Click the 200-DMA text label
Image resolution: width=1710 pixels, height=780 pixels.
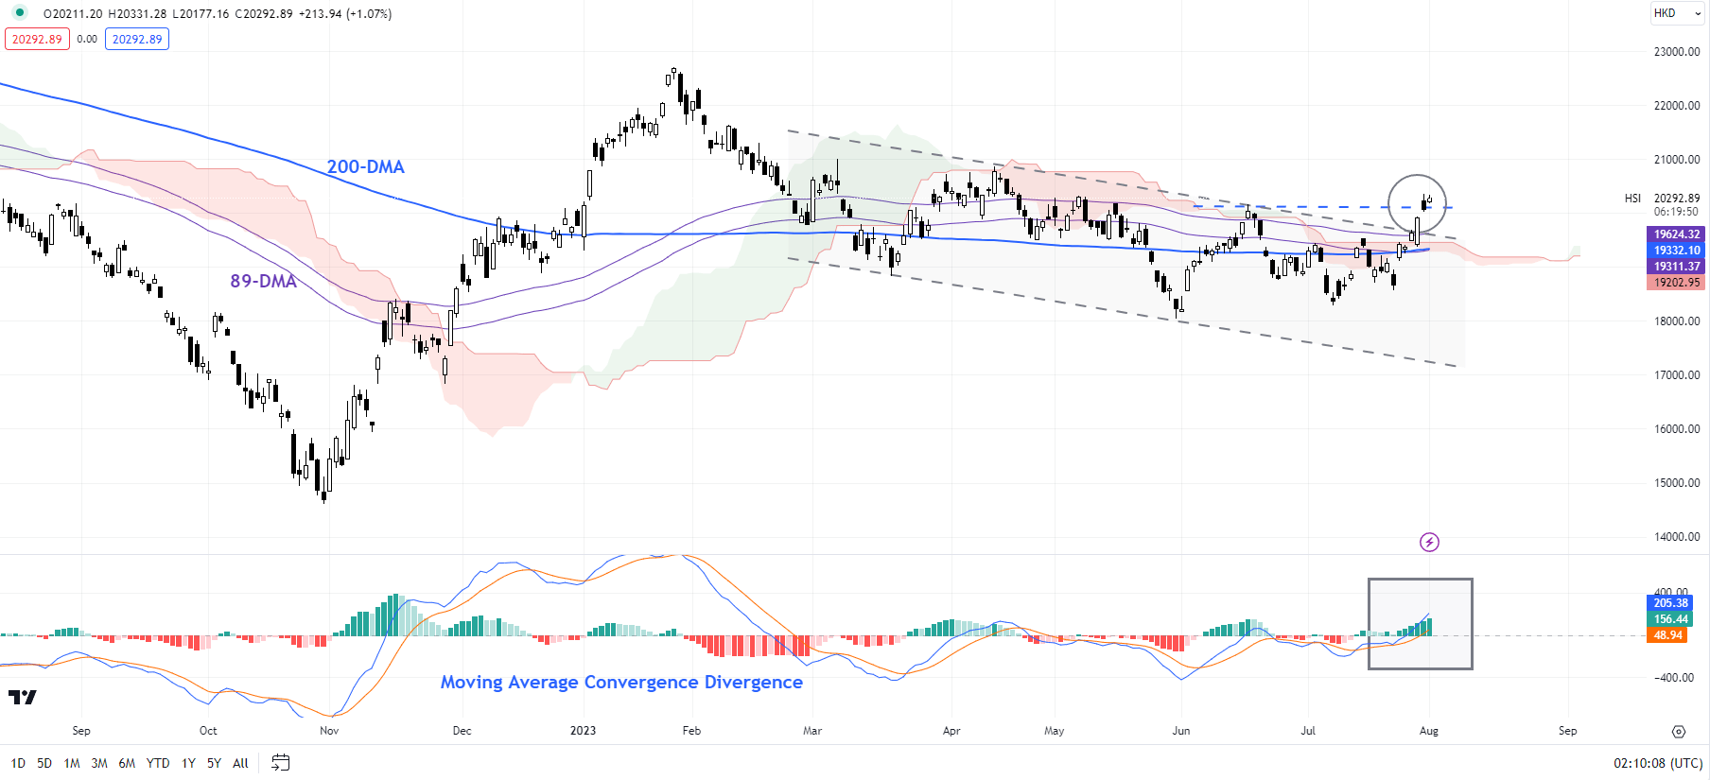tap(365, 166)
